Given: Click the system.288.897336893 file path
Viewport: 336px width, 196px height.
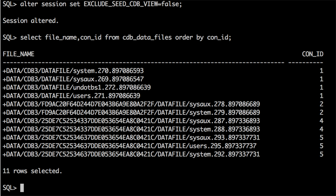Looking at the screenshot, I should [131, 129].
